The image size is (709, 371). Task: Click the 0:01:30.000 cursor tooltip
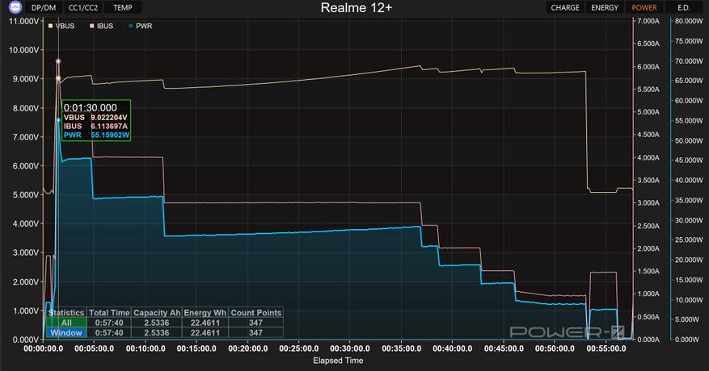96,120
